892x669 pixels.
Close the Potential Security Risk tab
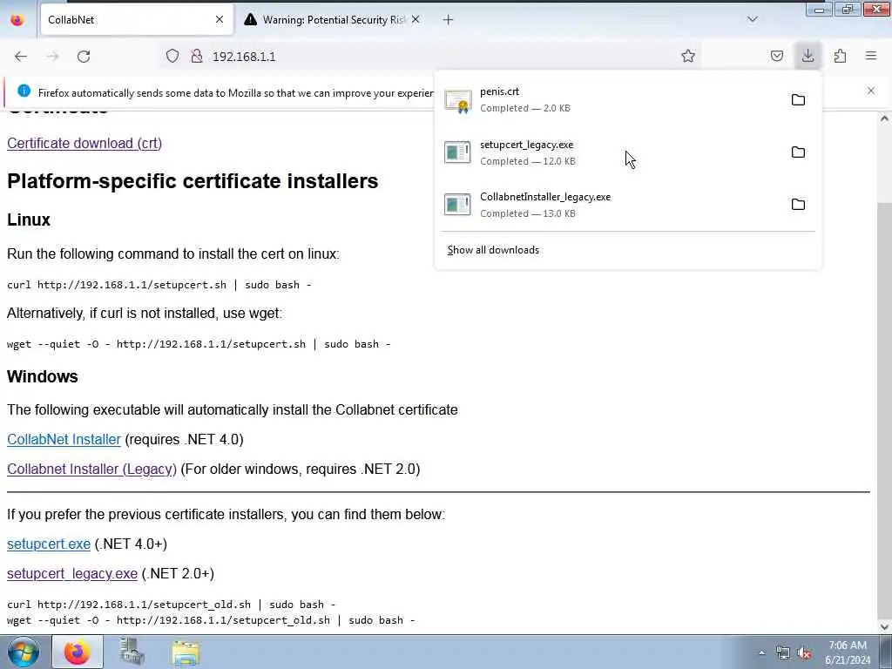pos(416,19)
